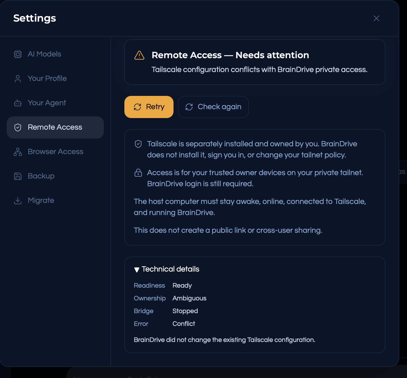Click the AI Models chip icon
Screen dimensions: 407x378
point(18,54)
